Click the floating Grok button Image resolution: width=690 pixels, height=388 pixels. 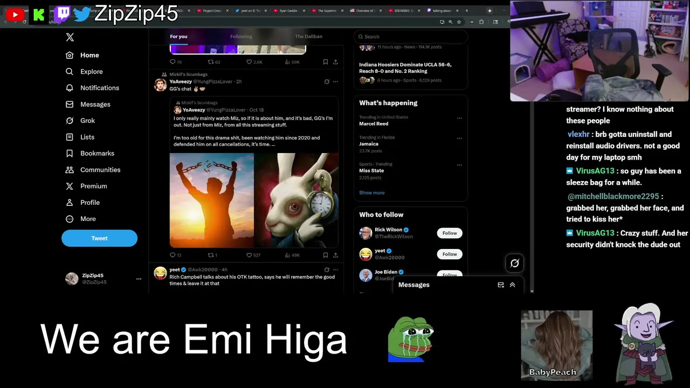point(515,264)
